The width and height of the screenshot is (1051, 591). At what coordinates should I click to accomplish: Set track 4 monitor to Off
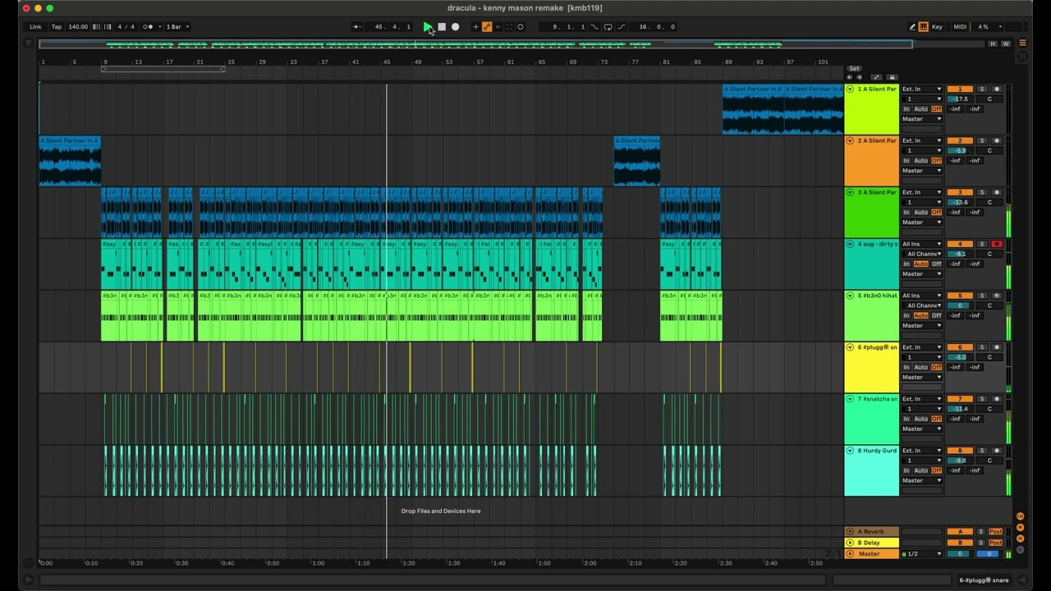click(936, 264)
